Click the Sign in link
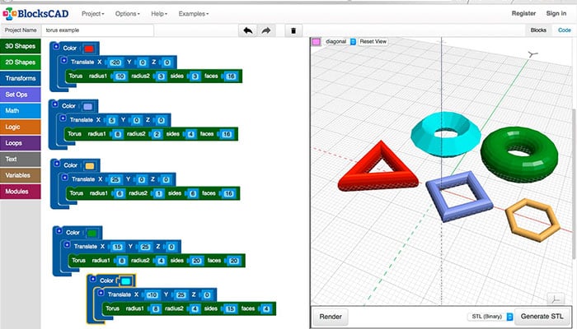 click(556, 13)
